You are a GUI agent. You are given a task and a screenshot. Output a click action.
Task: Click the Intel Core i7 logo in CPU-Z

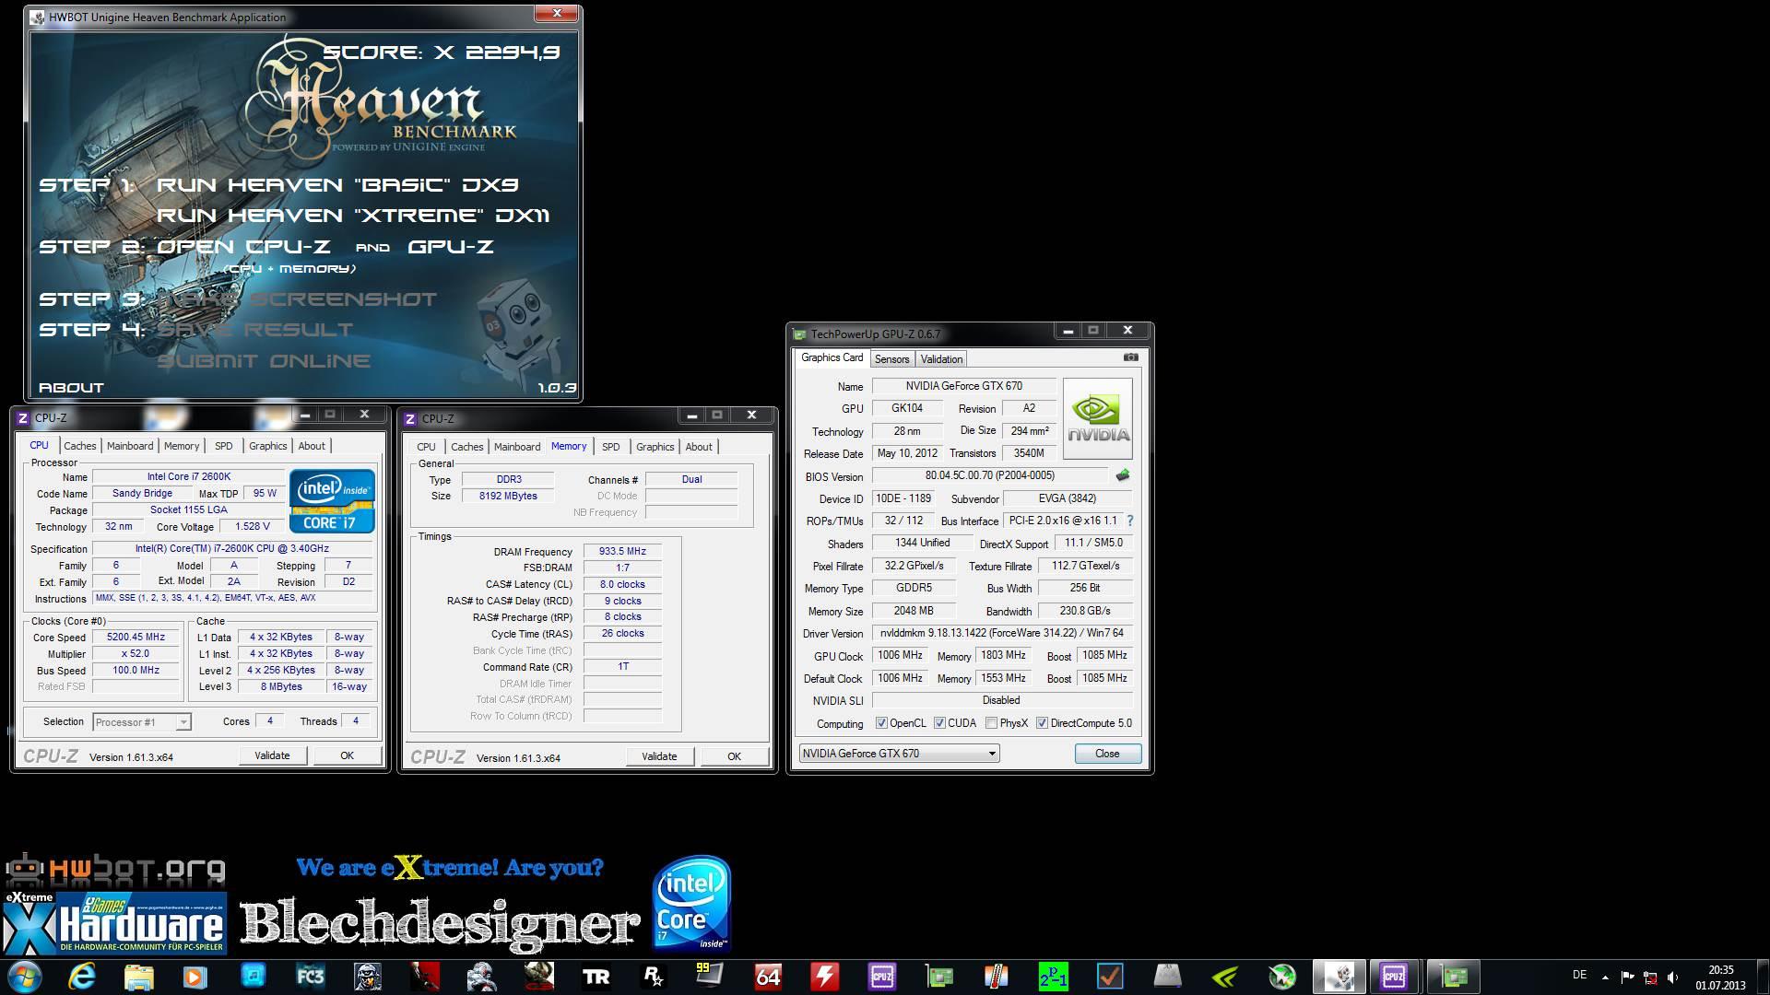(x=332, y=501)
